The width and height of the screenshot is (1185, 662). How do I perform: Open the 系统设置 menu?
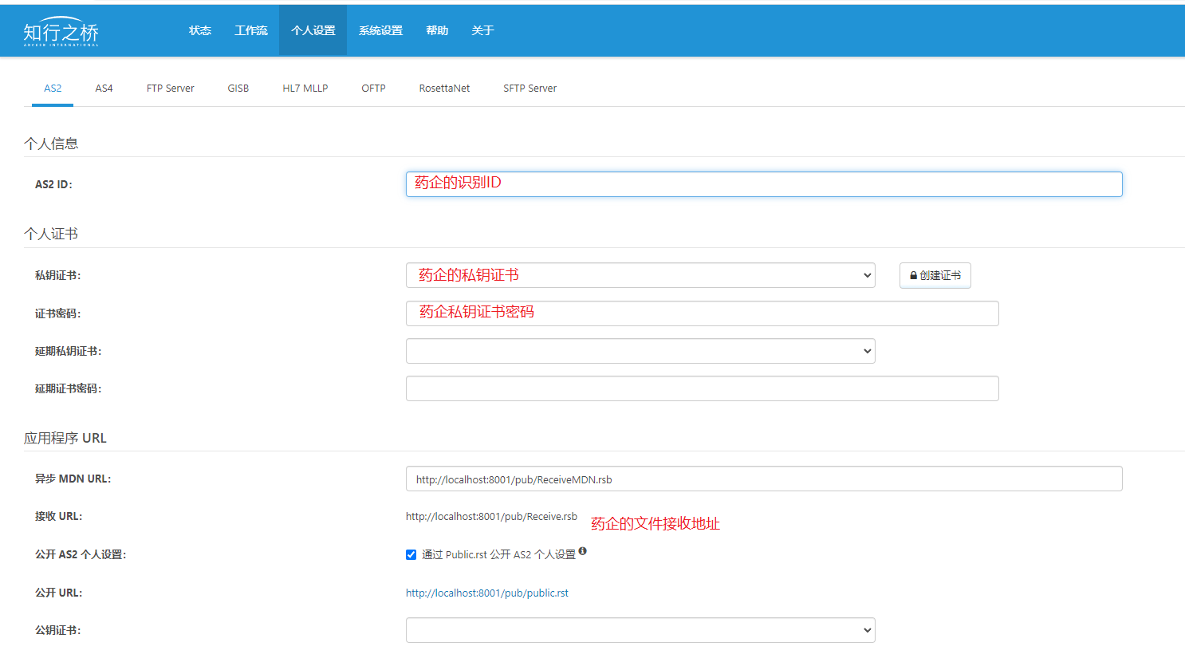coord(380,30)
